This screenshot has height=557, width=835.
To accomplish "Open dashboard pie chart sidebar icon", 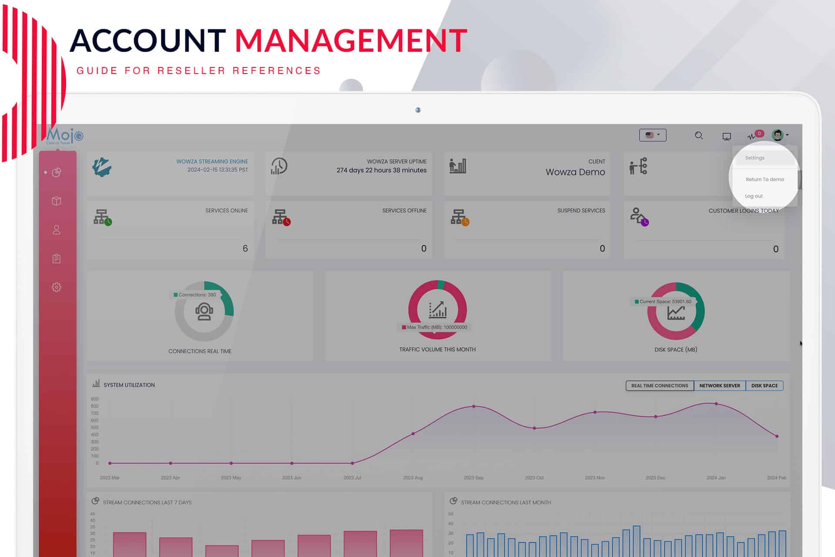I will (x=57, y=173).
